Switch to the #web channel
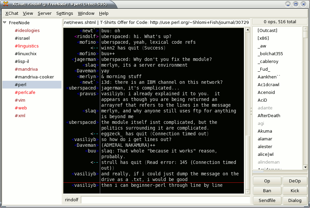This screenshot has width=310, height=208. pos(21,108)
